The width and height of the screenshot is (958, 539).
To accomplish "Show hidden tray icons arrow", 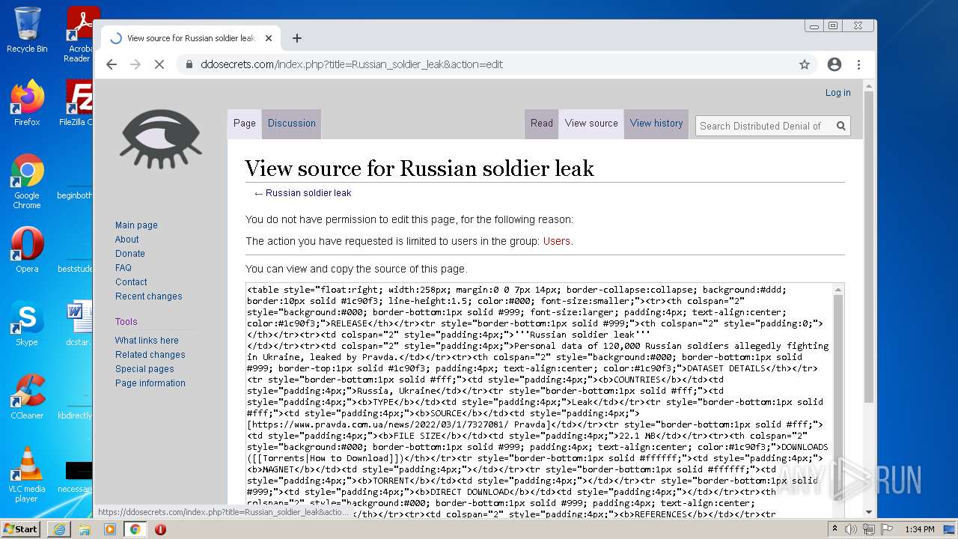I will 835,529.
